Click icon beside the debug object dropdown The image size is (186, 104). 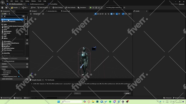point(124,8)
